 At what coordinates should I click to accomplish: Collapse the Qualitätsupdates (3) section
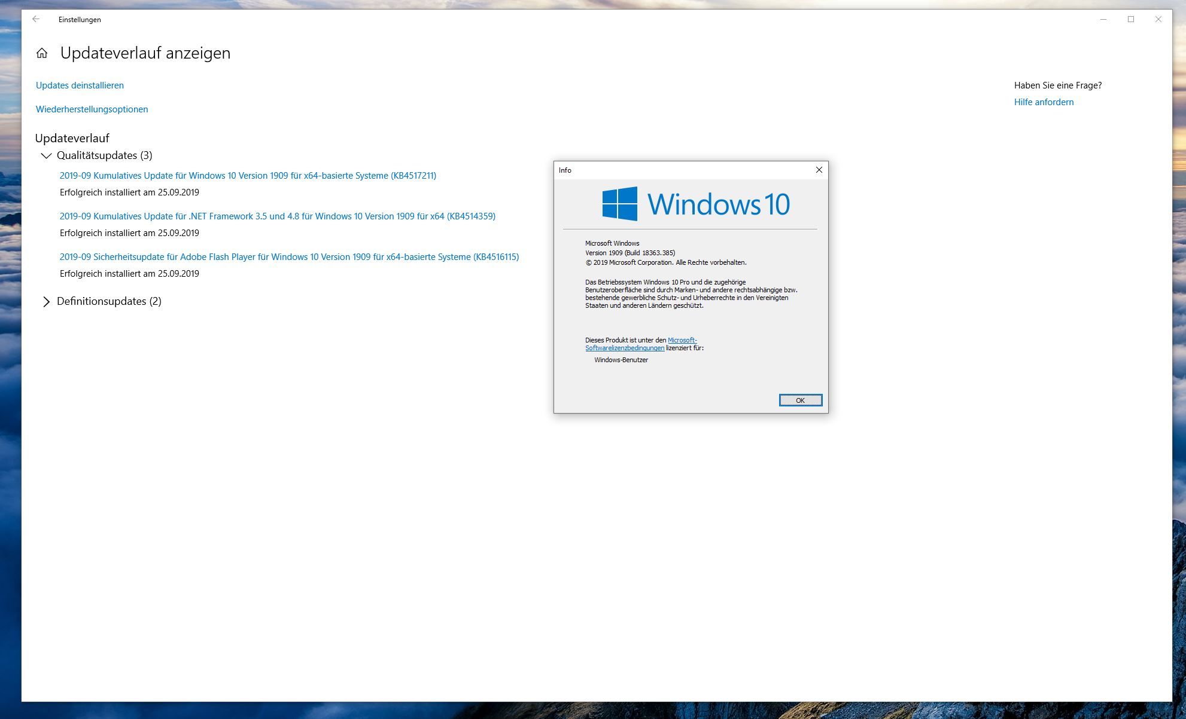45,155
